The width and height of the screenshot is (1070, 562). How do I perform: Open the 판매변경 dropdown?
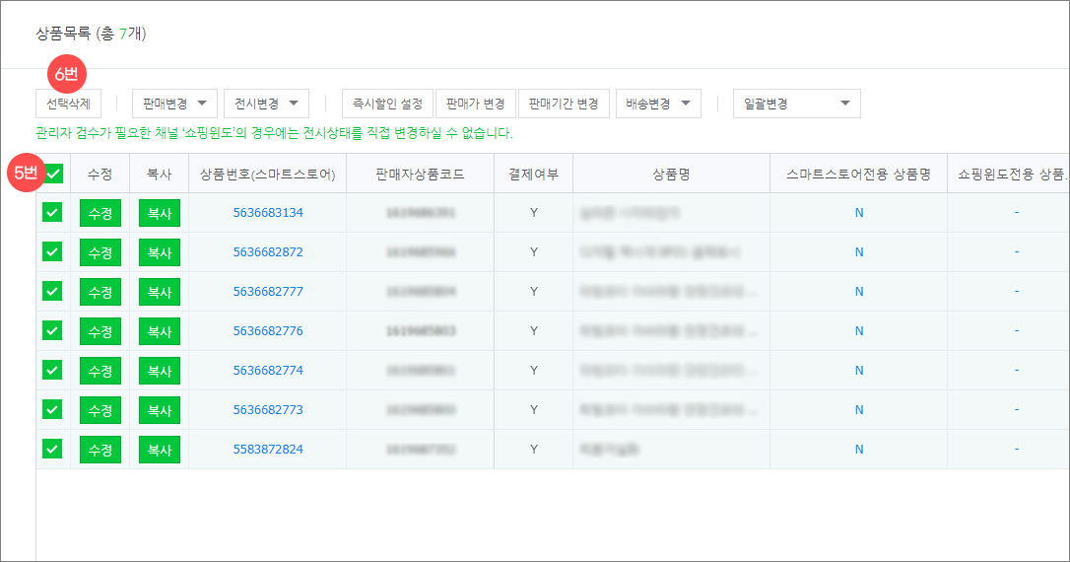(x=174, y=104)
